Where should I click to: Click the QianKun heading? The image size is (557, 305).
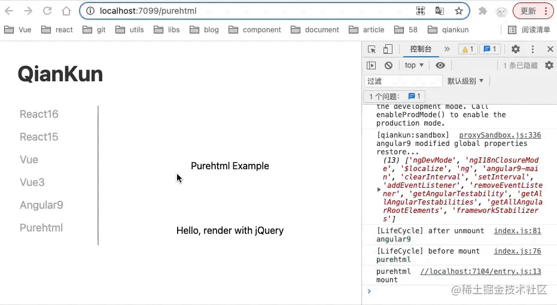click(60, 74)
